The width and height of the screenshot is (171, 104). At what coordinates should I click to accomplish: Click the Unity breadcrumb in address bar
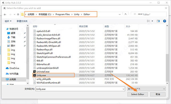77,14
